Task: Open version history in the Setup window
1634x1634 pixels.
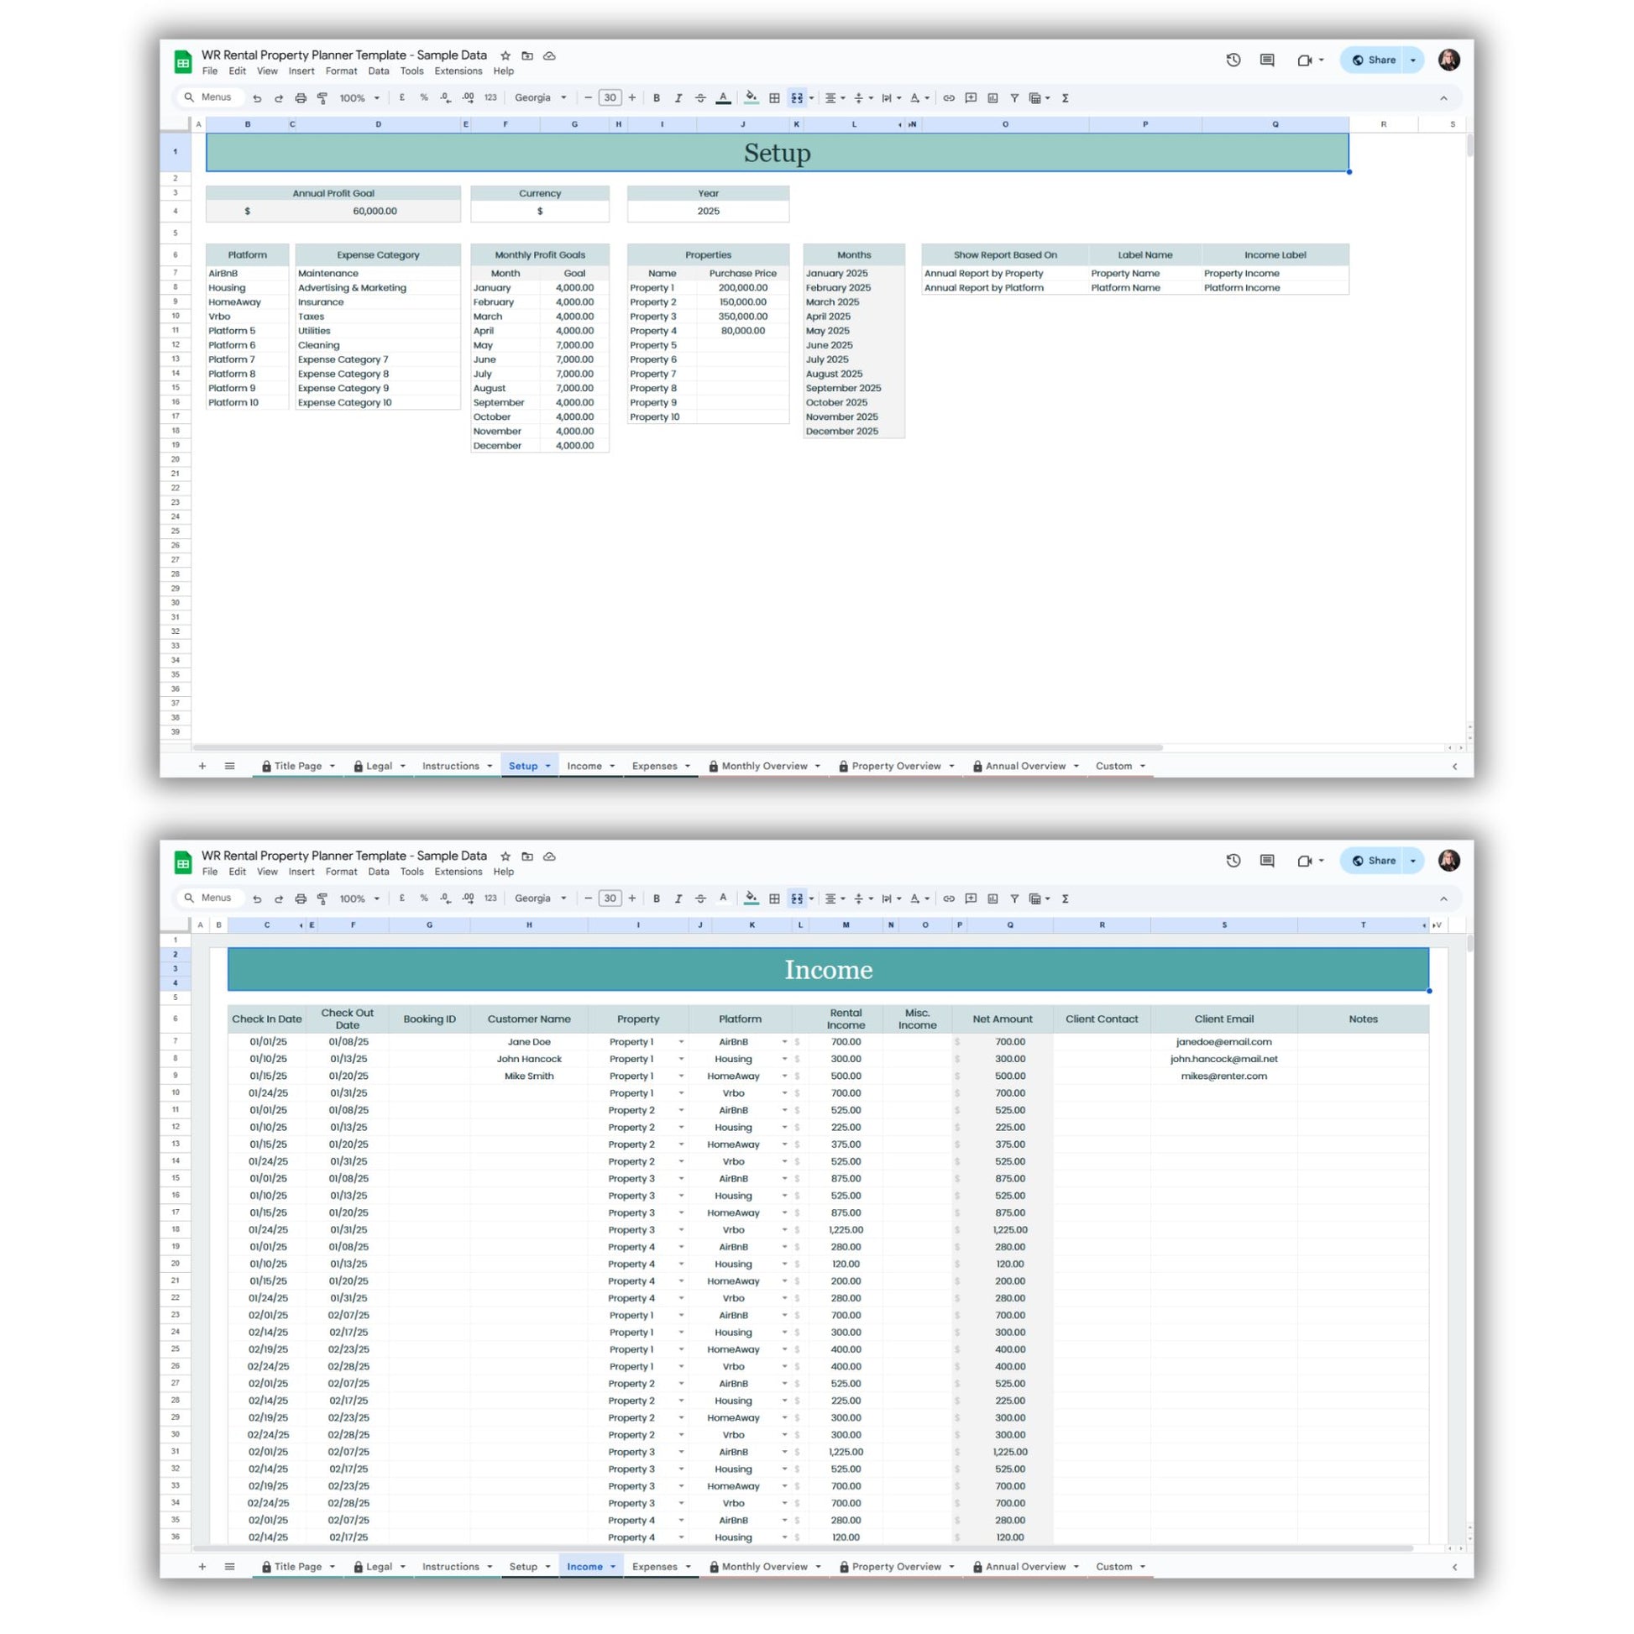Action: 1233,60
